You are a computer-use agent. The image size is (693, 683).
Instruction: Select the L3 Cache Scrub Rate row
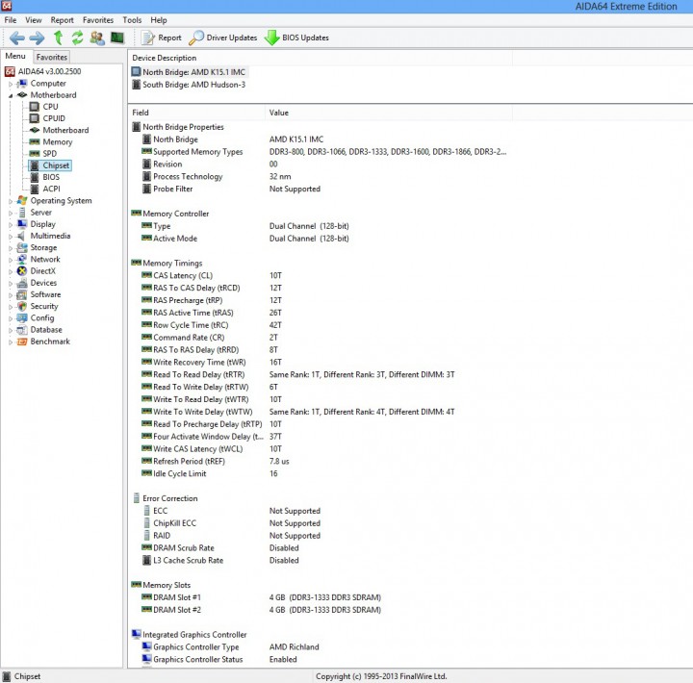(x=220, y=560)
